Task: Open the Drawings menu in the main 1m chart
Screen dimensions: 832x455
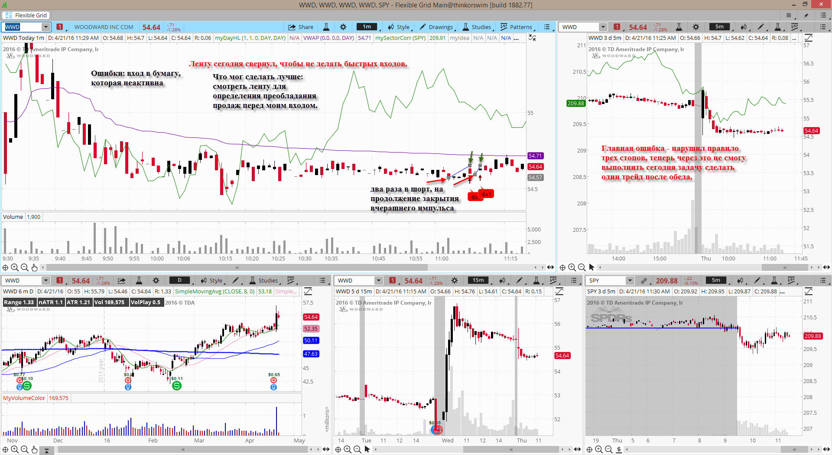Action: pyautogui.click(x=437, y=27)
